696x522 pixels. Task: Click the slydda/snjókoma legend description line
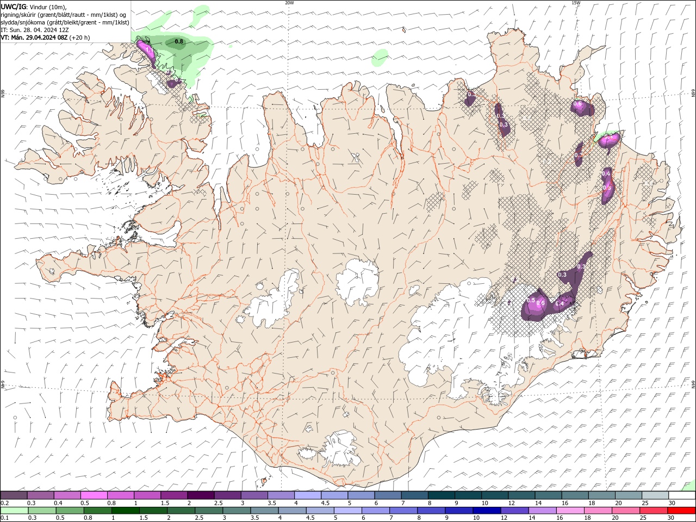(65, 22)
